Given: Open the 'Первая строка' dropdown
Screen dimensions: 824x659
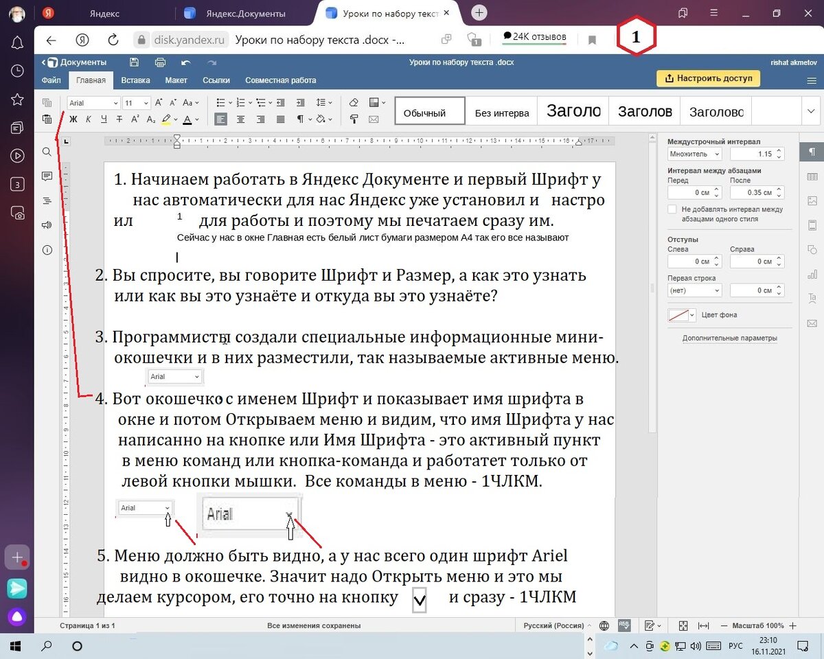Looking at the screenshot, I should tap(694, 290).
